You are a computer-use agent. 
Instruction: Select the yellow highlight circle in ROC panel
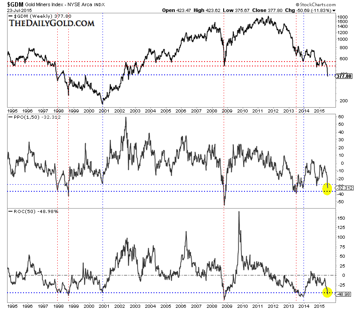point(327,292)
